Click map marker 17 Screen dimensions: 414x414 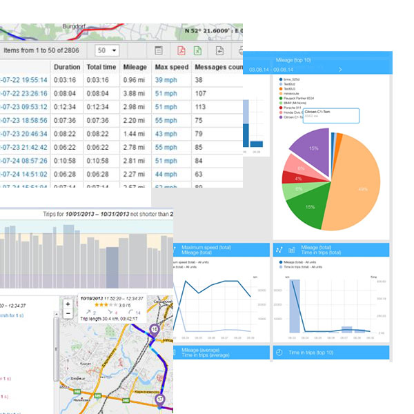point(160,400)
